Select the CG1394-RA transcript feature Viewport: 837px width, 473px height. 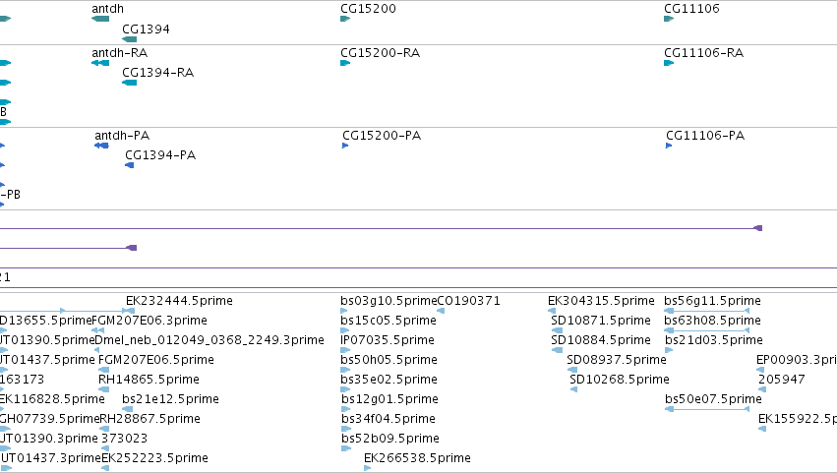(129, 83)
